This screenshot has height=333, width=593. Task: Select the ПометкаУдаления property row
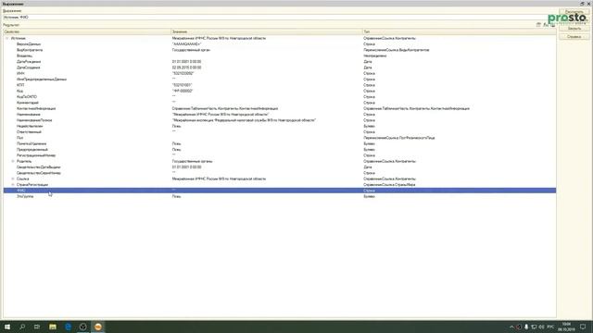pos(280,143)
